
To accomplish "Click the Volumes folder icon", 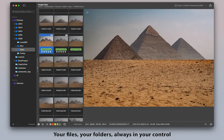I will (x=15, y=83).
